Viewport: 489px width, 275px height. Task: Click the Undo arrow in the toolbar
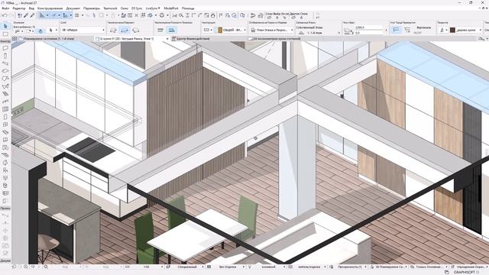(x=5, y=15)
